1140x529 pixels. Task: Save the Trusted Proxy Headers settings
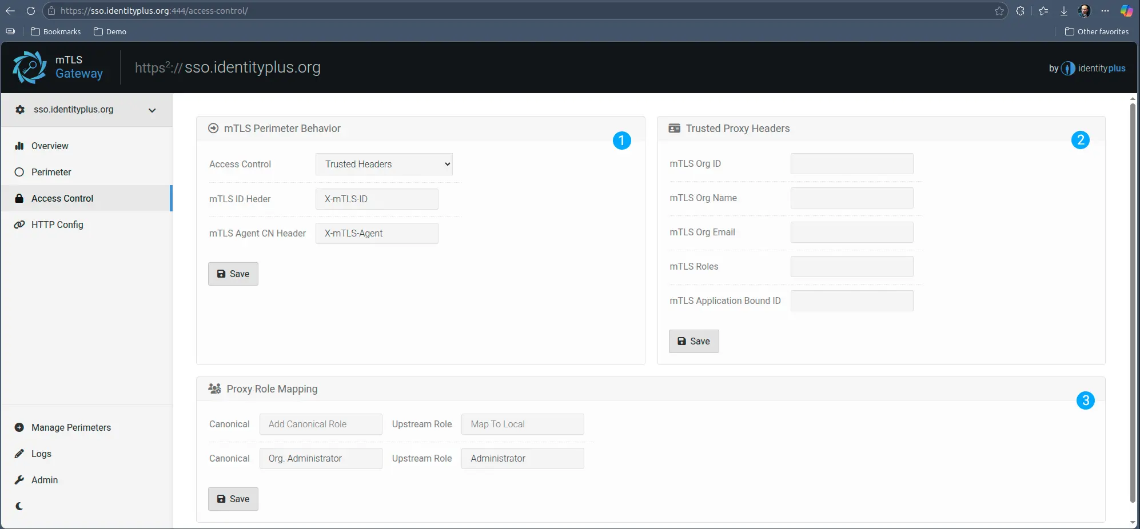point(693,342)
